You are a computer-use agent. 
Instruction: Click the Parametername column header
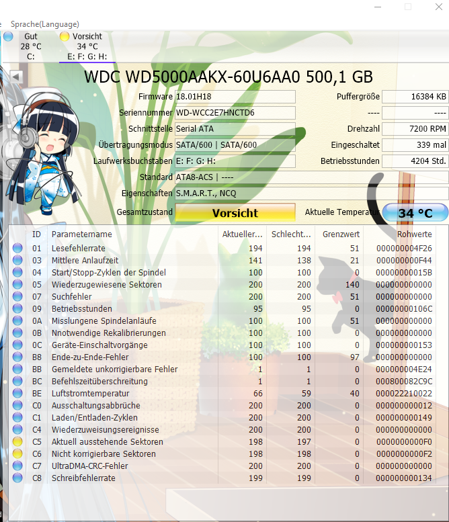pyautogui.click(x=132, y=234)
